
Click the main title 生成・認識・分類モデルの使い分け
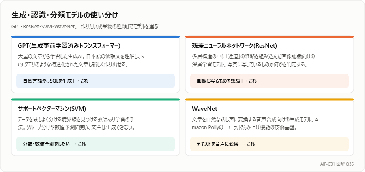coord(65,15)
